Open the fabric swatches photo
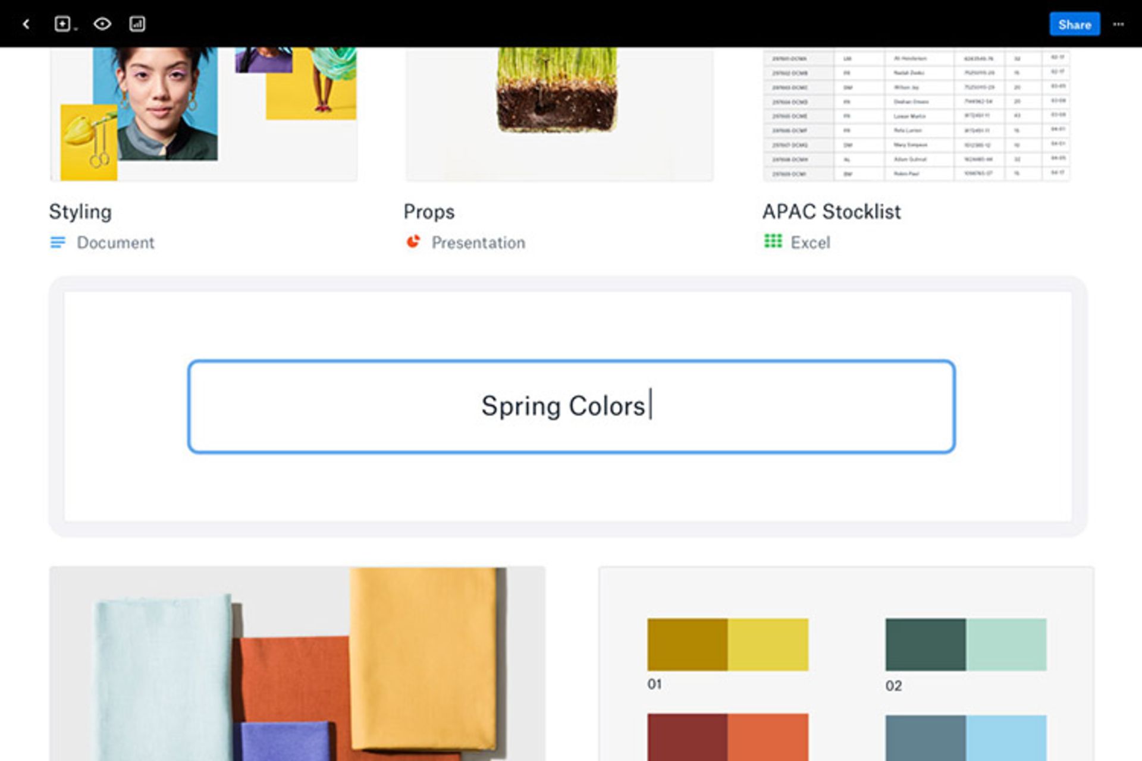Screen dimensions: 1142x761 [297, 663]
